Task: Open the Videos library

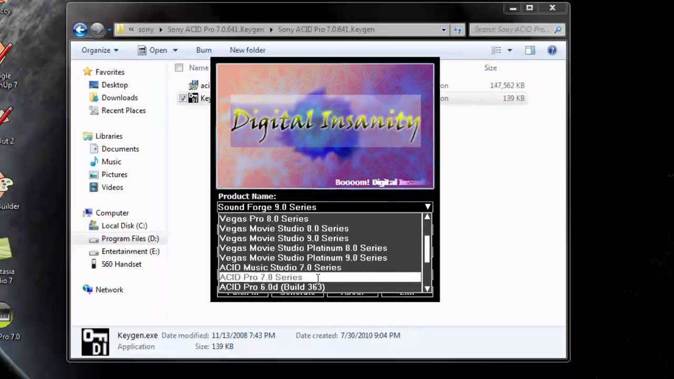Action: click(112, 187)
